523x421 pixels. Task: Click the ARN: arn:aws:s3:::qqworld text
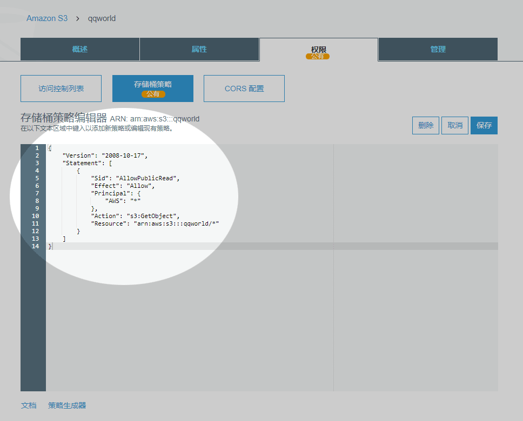(x=155, y=119)
